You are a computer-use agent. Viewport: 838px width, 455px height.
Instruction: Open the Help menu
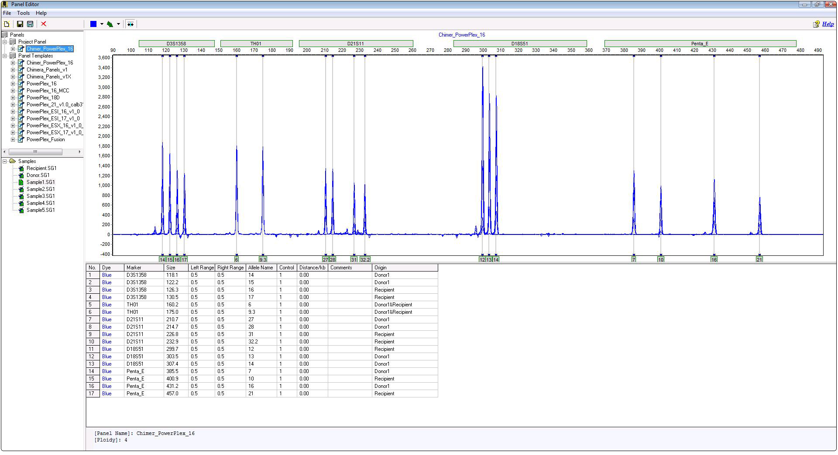click(x=41, y=13)
